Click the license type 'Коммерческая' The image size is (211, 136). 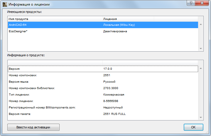114,95
